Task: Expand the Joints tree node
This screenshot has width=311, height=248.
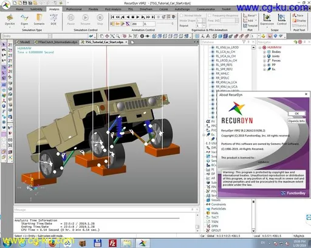Action: tap(264, 56)
